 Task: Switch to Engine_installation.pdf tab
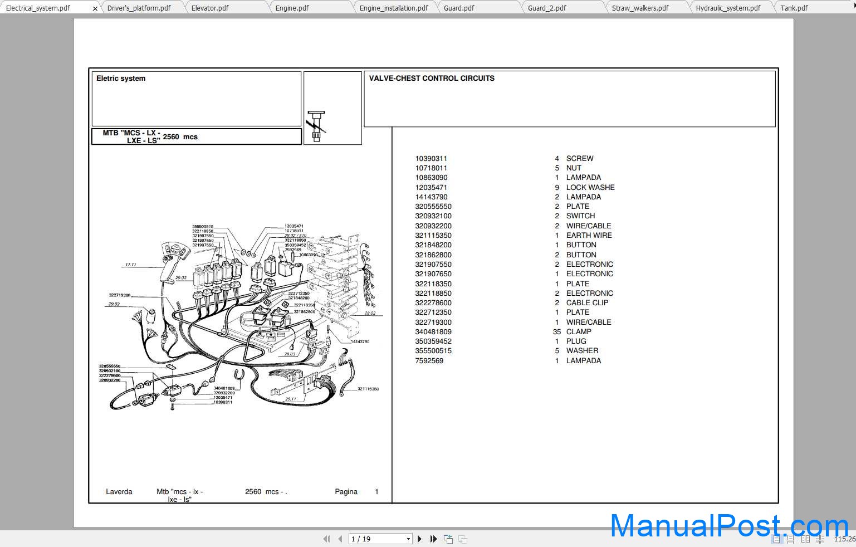point(394,8)
